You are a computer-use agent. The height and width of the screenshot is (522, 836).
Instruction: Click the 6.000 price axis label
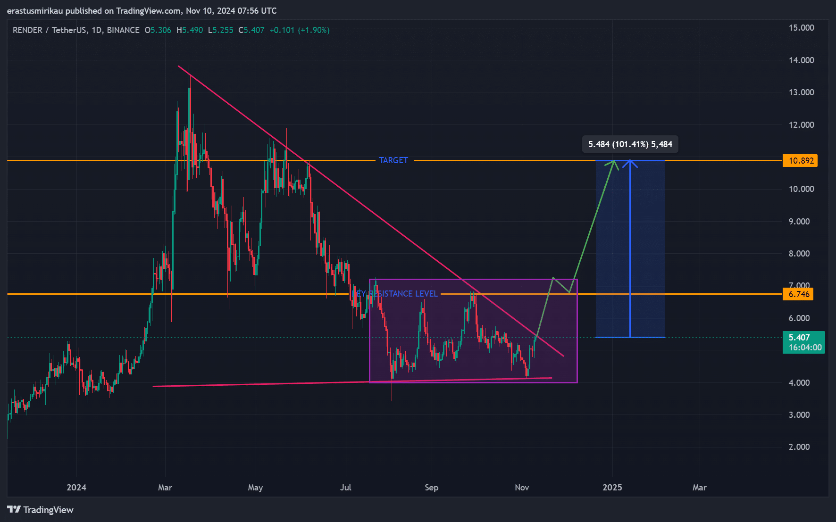click(799, 318)
